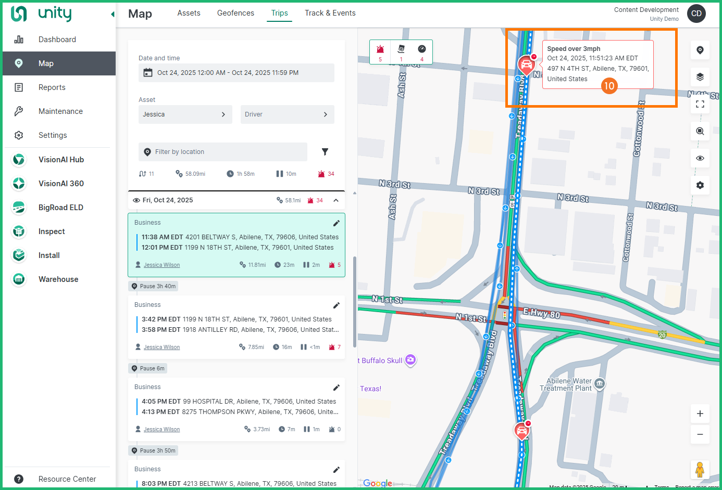Switch to the Geofences tab
The height and width of the screenshot is (490, 722).
(235, 13)
